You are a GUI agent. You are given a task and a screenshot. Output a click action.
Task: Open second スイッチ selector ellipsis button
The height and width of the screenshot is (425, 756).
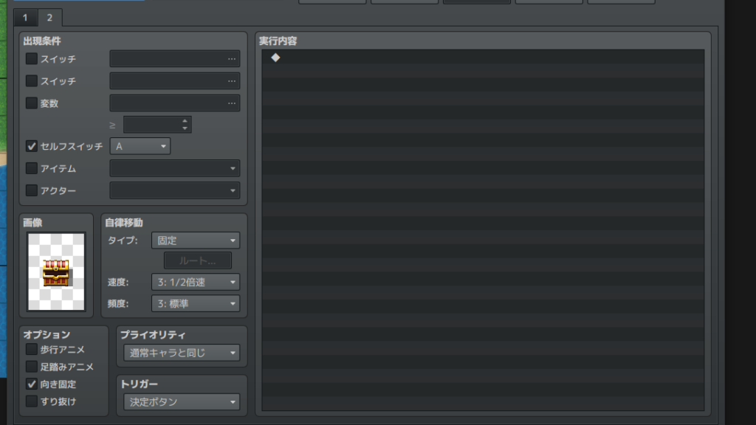(x=232, y=81)
